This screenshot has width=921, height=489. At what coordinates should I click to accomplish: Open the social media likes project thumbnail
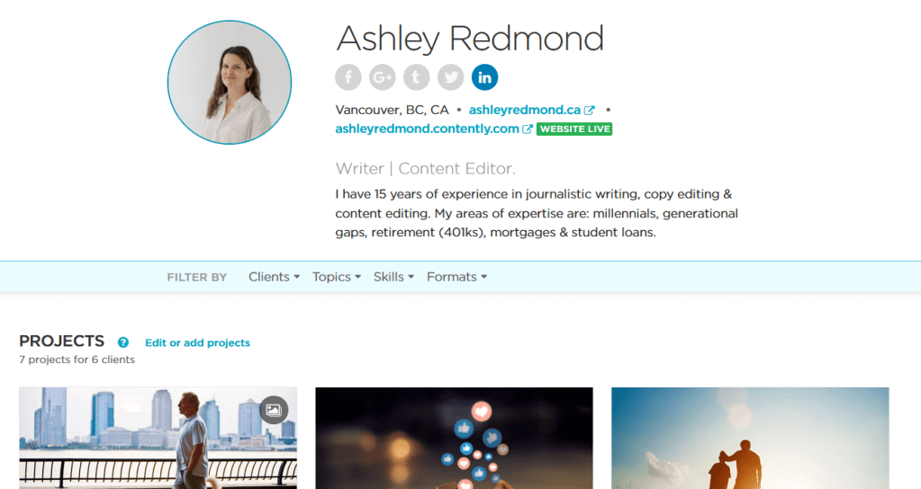pyautogui.click(x=454, y=438)
